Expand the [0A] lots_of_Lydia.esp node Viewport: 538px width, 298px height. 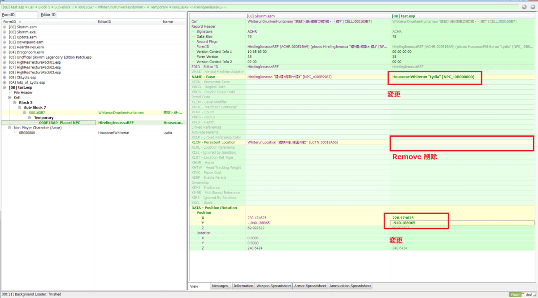point(4,82)
